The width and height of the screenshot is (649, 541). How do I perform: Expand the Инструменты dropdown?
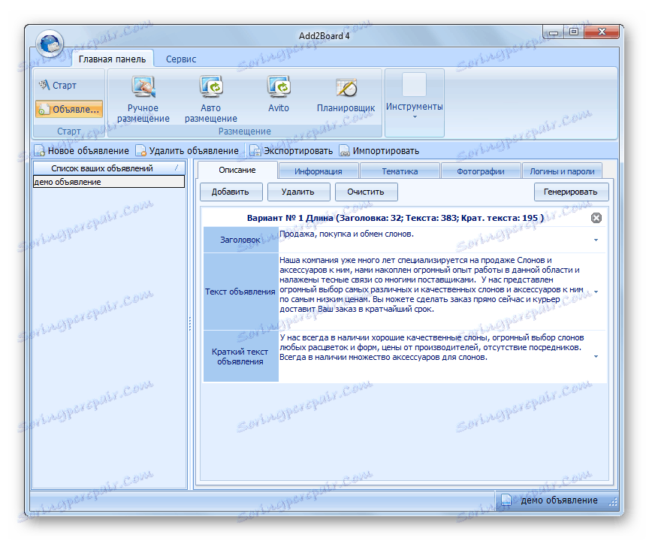pyautogui.click(x=415, y=102)
